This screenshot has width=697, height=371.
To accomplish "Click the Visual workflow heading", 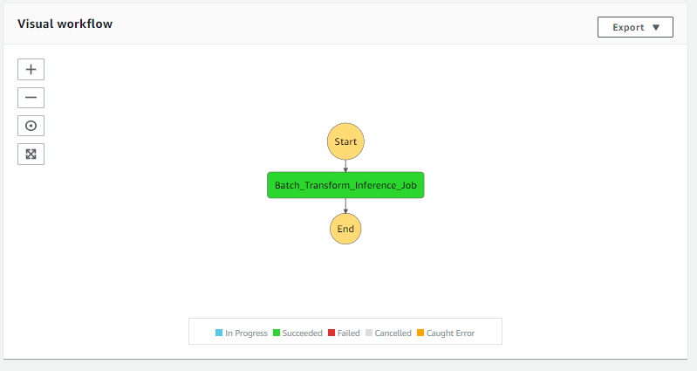I will (x=65, y=24).
